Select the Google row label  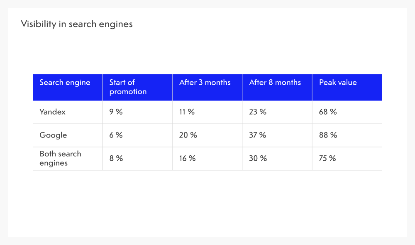click(x=53, y=135)
